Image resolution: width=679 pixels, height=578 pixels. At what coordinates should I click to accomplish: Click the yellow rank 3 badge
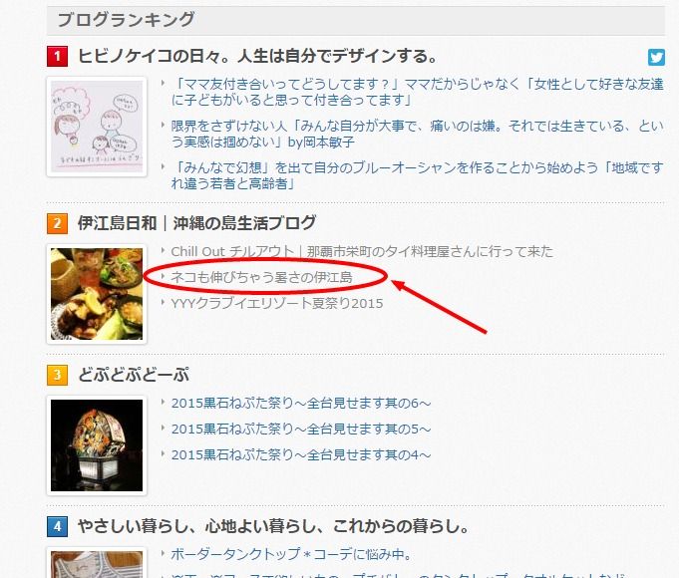point(57,375)
